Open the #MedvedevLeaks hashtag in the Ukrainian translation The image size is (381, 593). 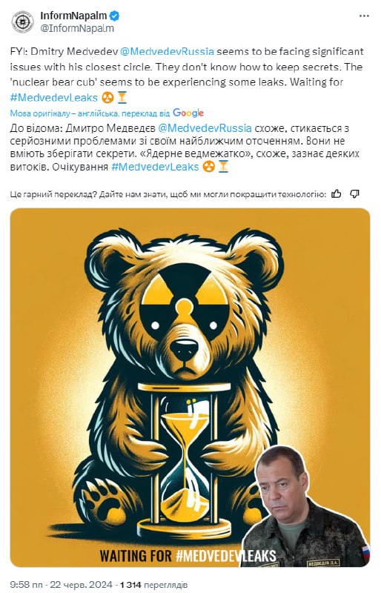155,167
